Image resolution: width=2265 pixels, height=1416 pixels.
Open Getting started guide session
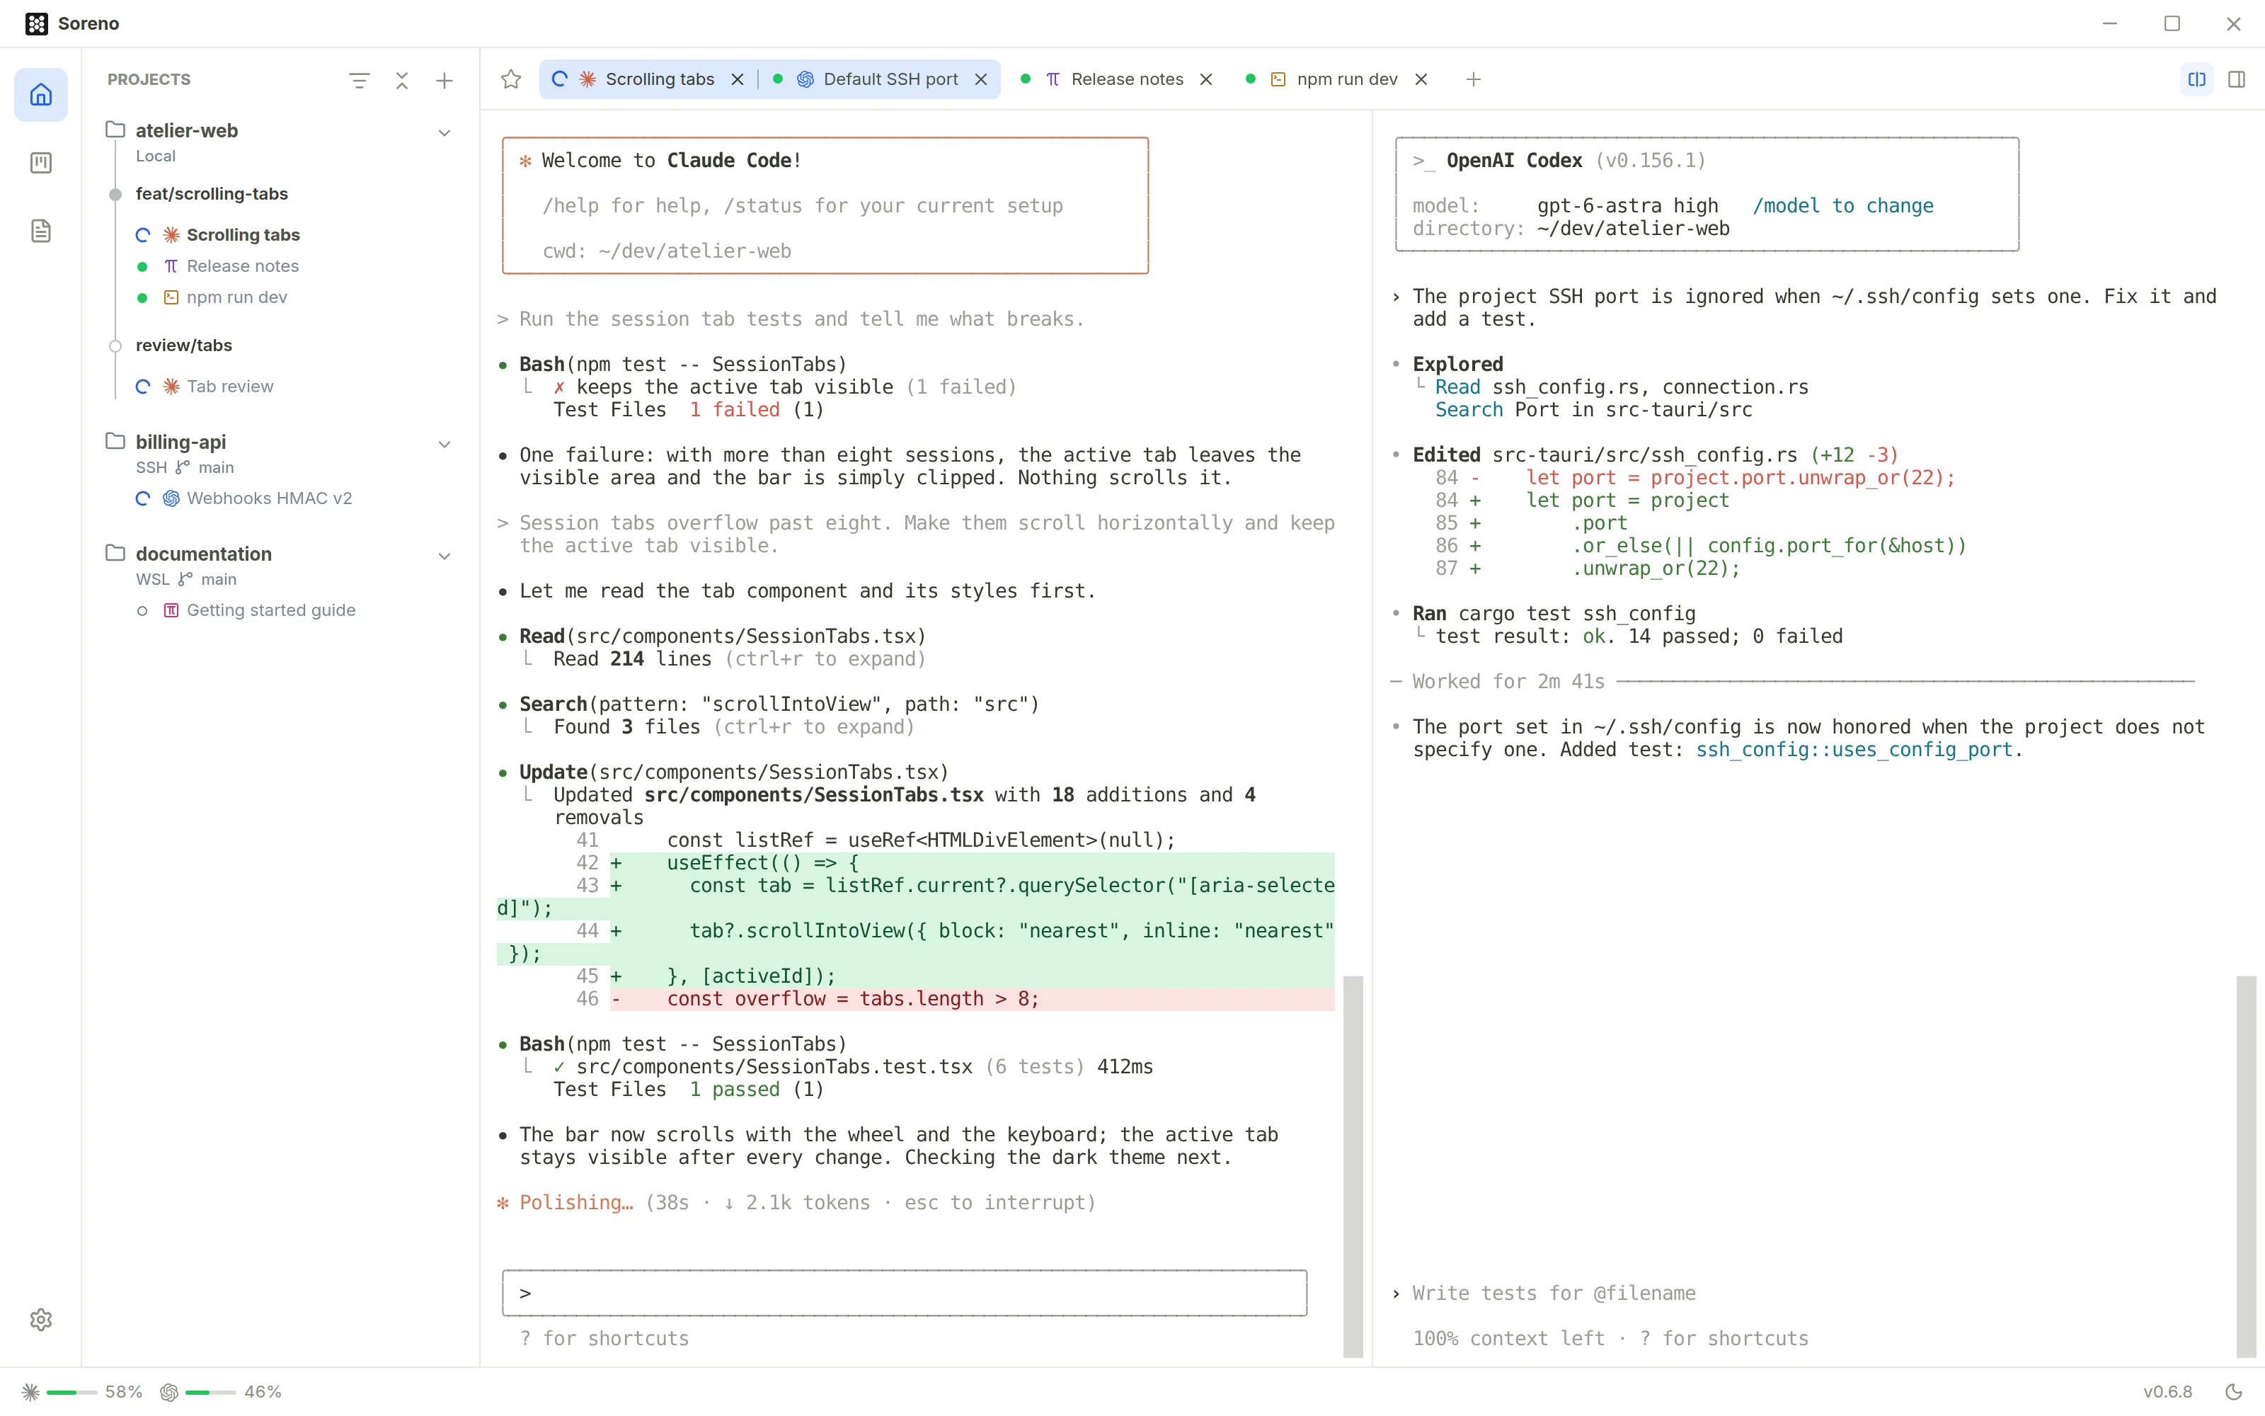pos(270,610)
